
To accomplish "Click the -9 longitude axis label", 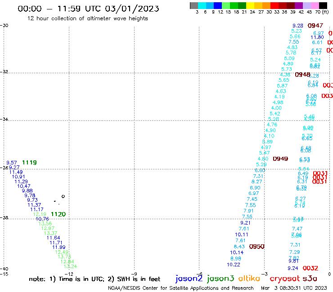I will [x=134, y=274].
